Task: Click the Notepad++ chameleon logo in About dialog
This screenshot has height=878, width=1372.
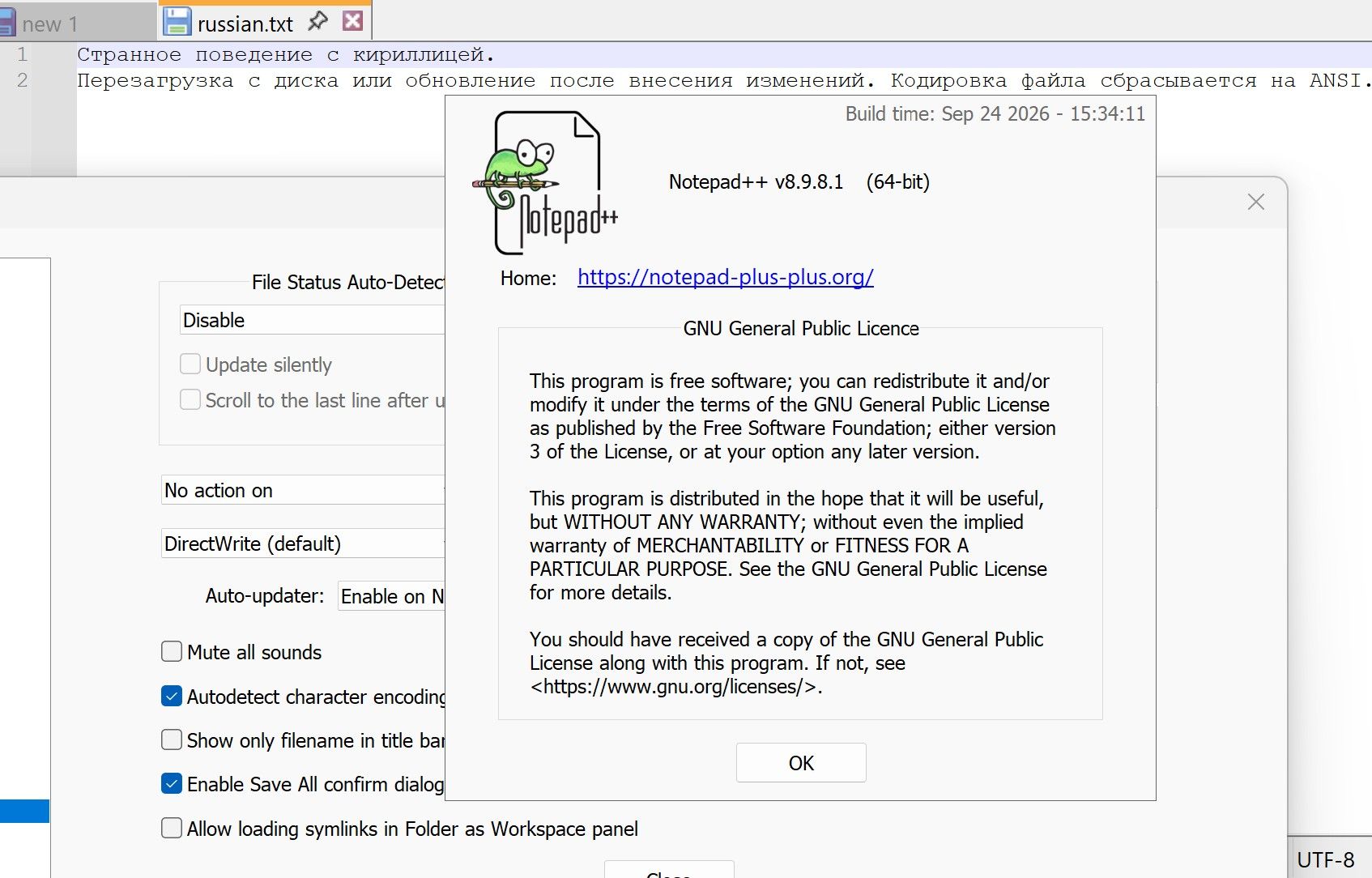Action: tap(545, 183)
